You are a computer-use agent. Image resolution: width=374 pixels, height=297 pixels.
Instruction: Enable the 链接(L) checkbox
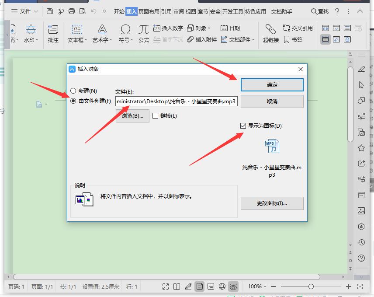click(155, 116)
